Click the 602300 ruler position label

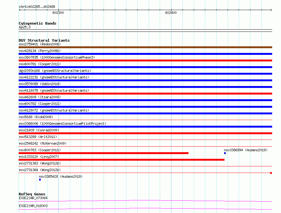click(58, 13)
